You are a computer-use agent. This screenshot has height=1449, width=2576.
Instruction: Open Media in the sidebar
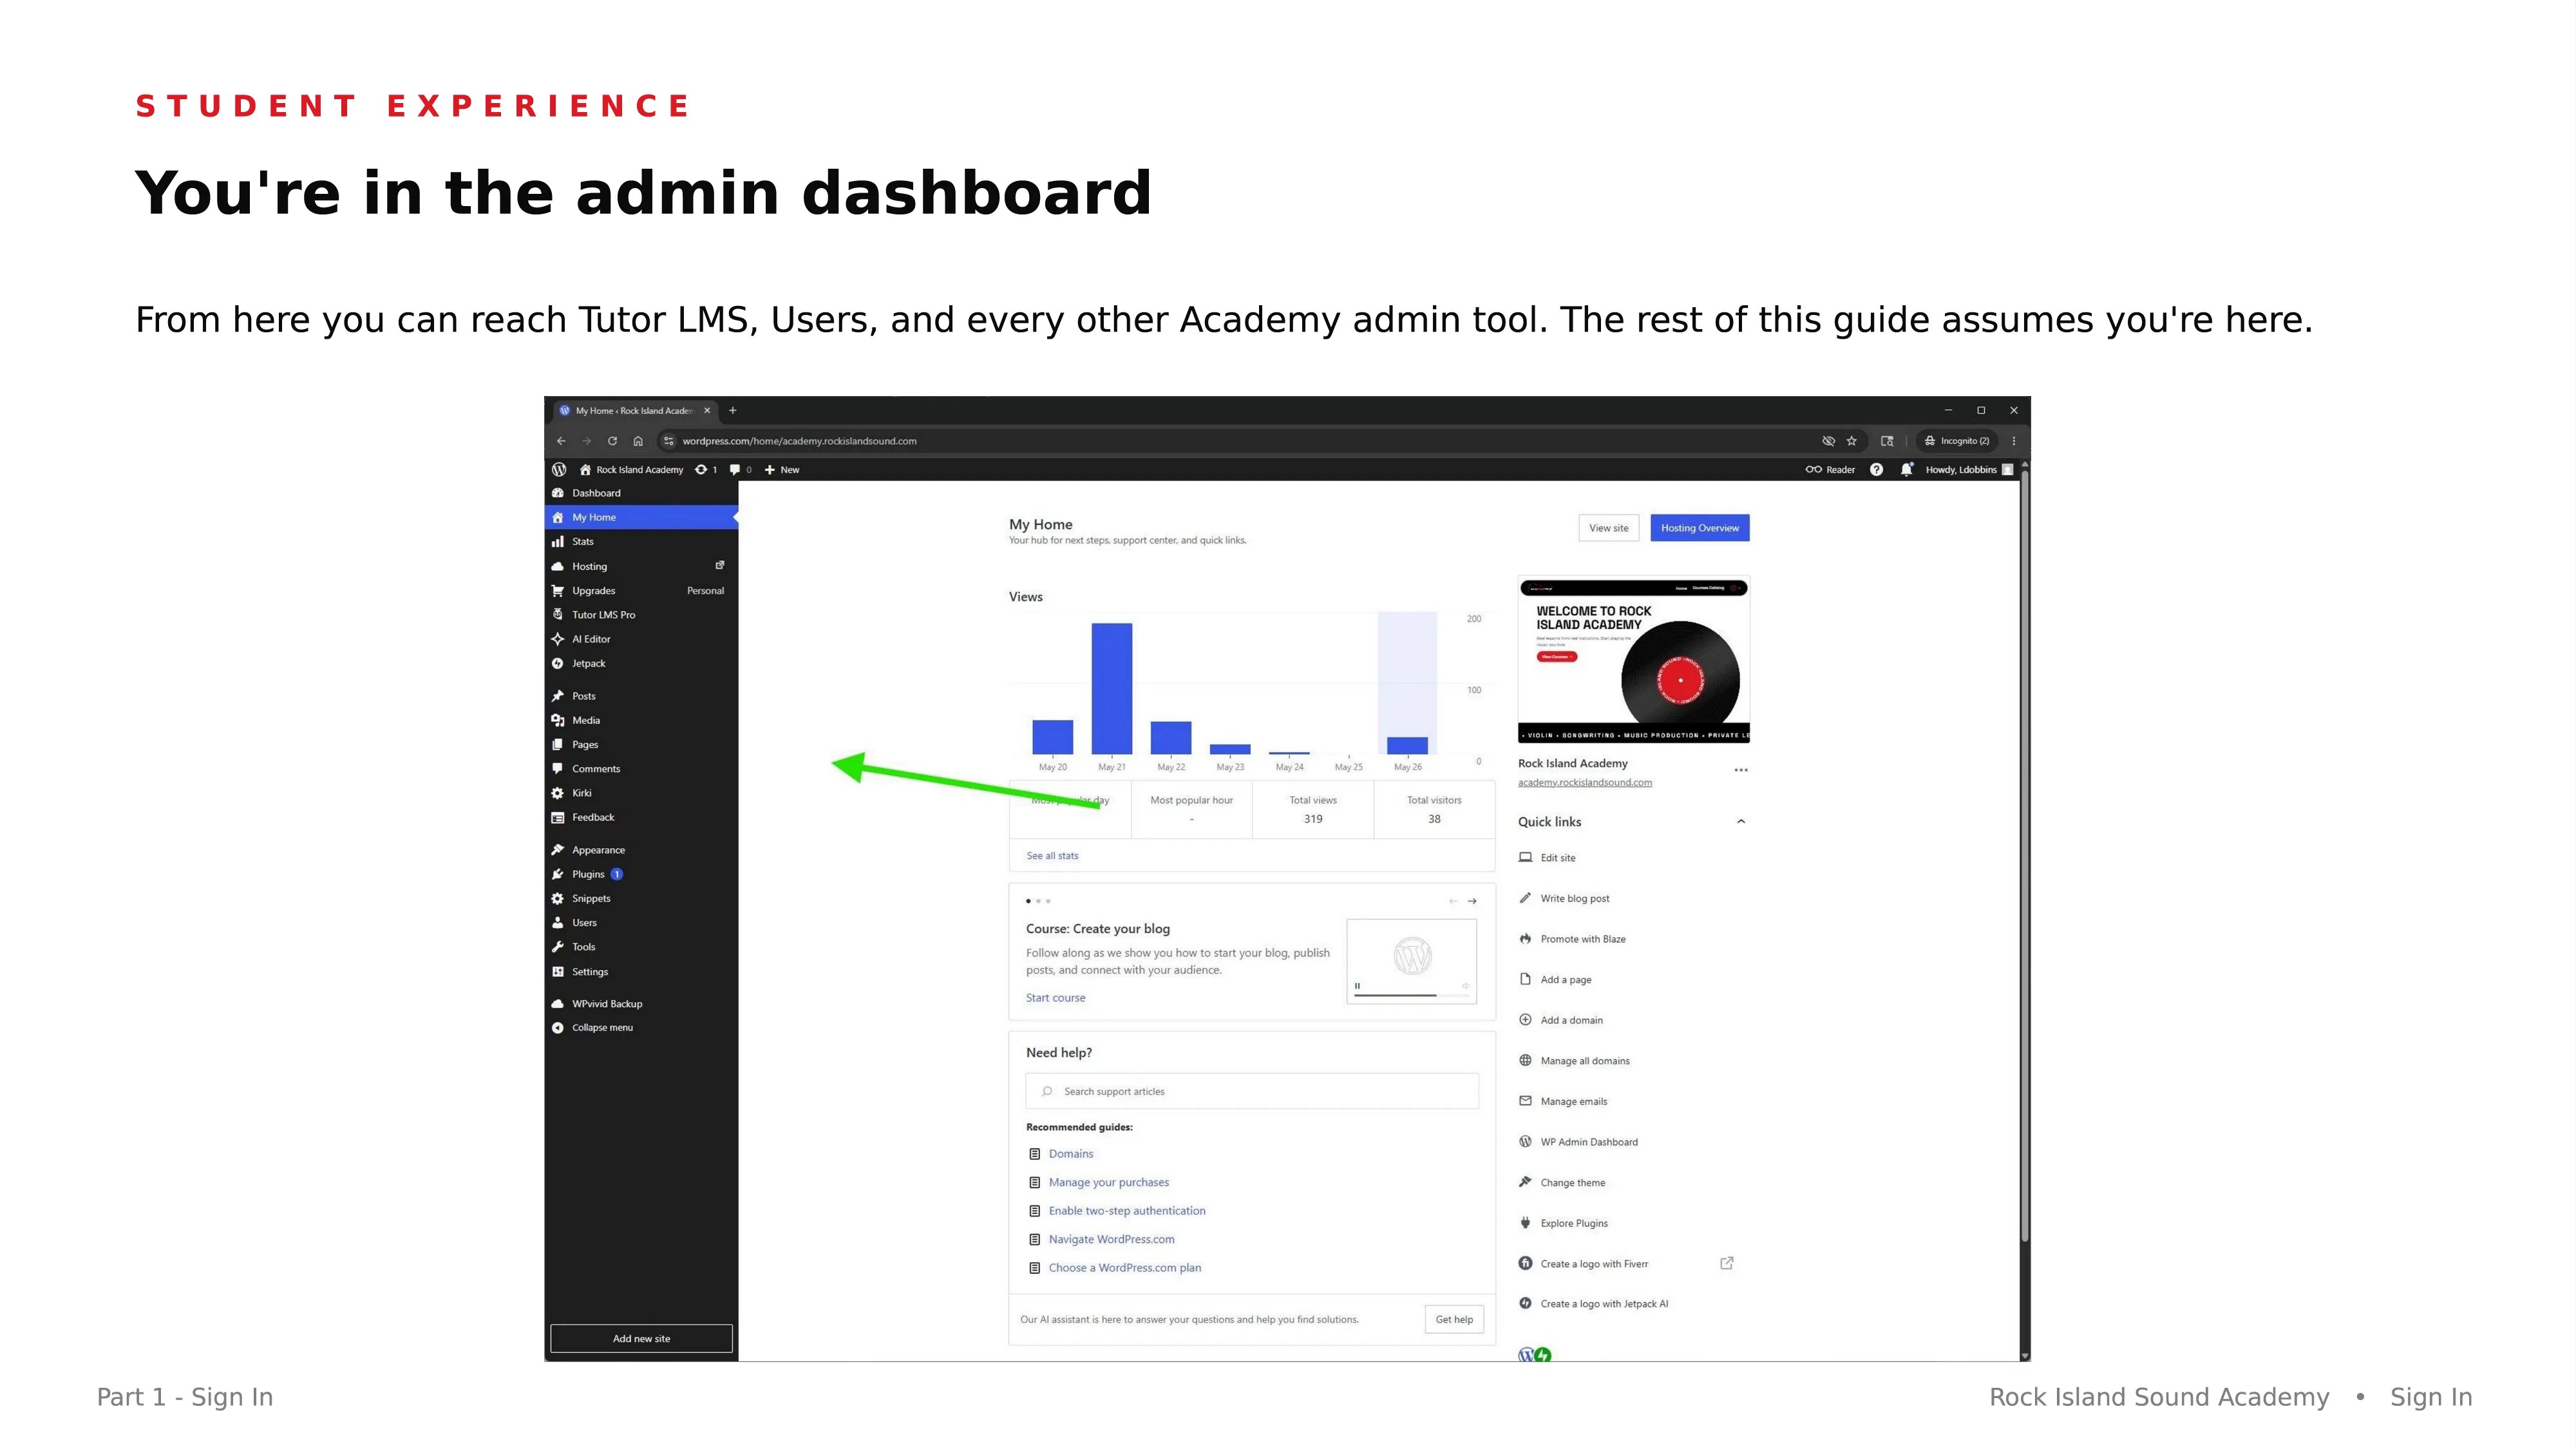[642, 720]
